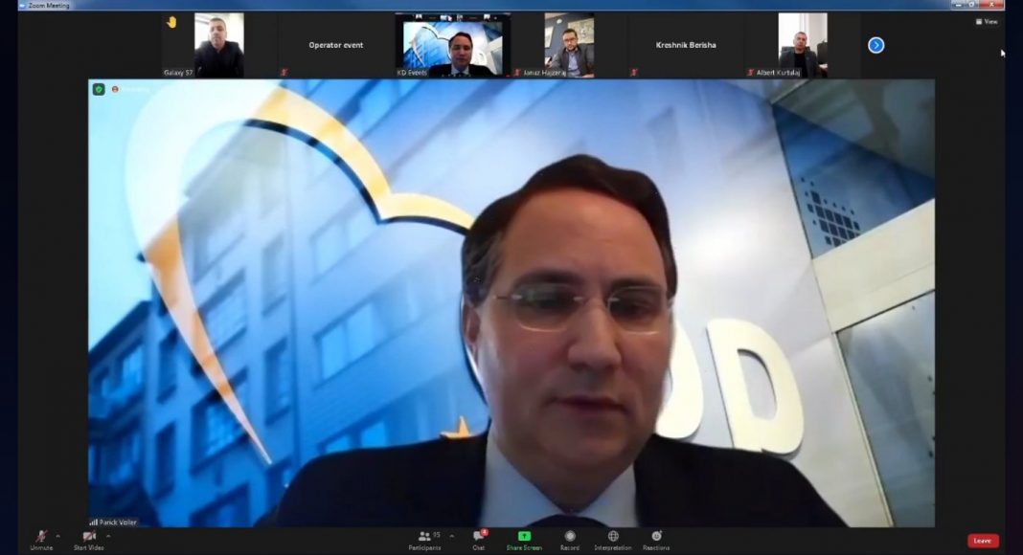
Task: Click the Kreshnik Berisha participant tile
Action: (686, 45)
